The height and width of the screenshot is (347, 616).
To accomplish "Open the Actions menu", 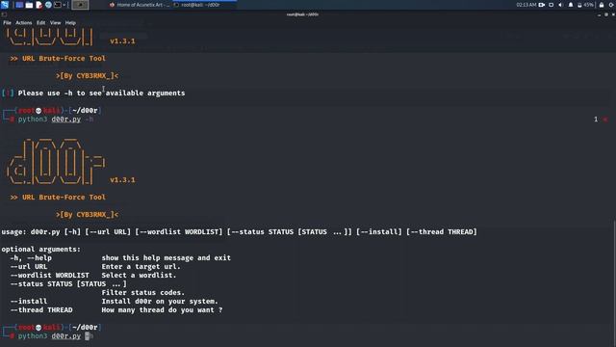I will click(23, 23).
